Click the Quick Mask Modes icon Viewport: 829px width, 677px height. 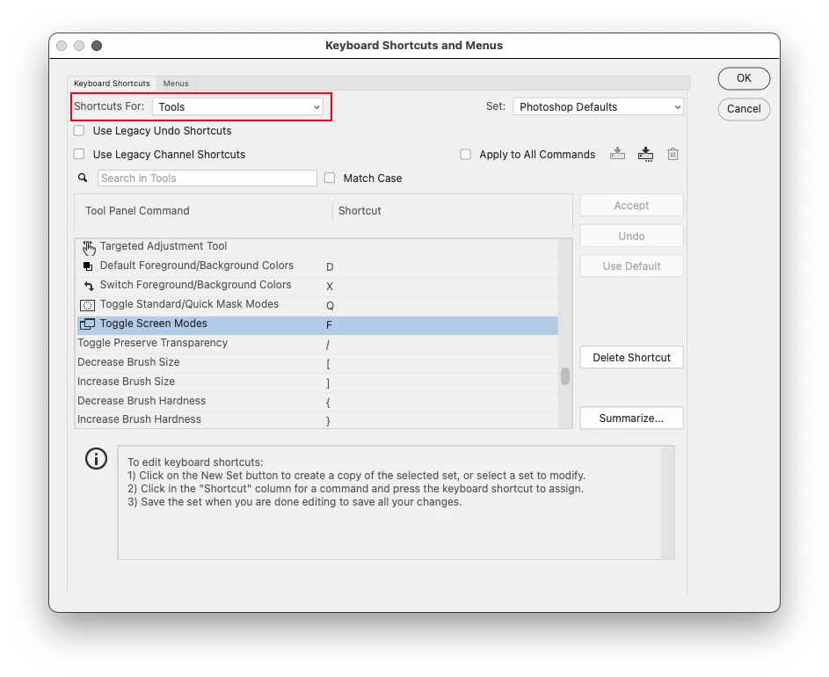click(87, 305)
